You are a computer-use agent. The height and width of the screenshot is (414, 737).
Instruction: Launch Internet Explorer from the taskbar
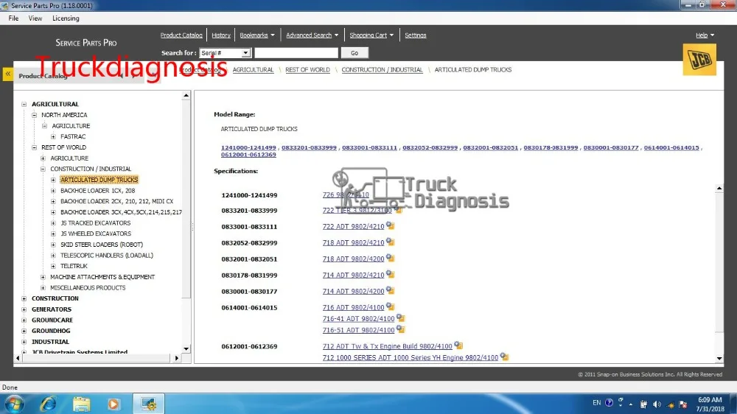coord(48,404)
